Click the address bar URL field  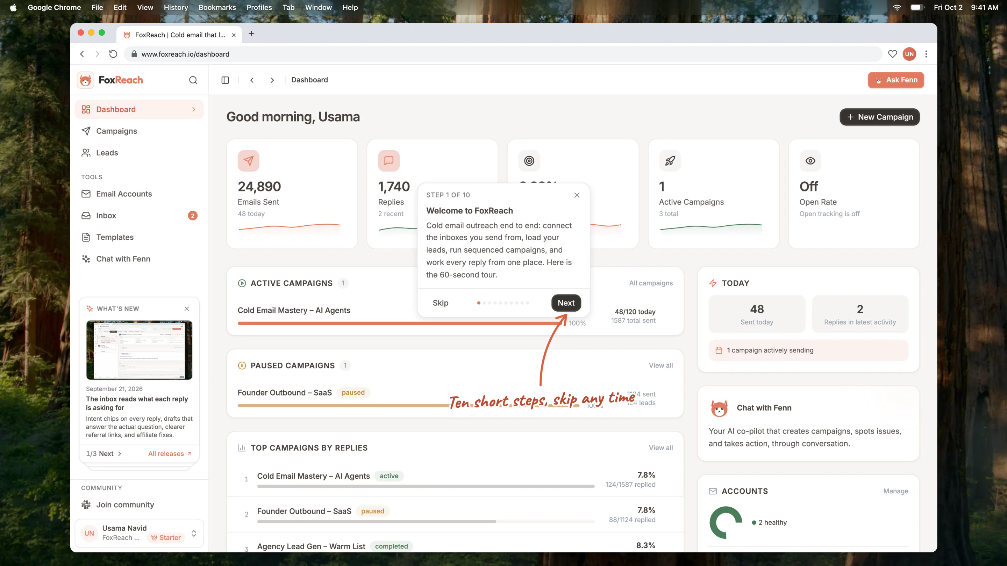point(503,54)
